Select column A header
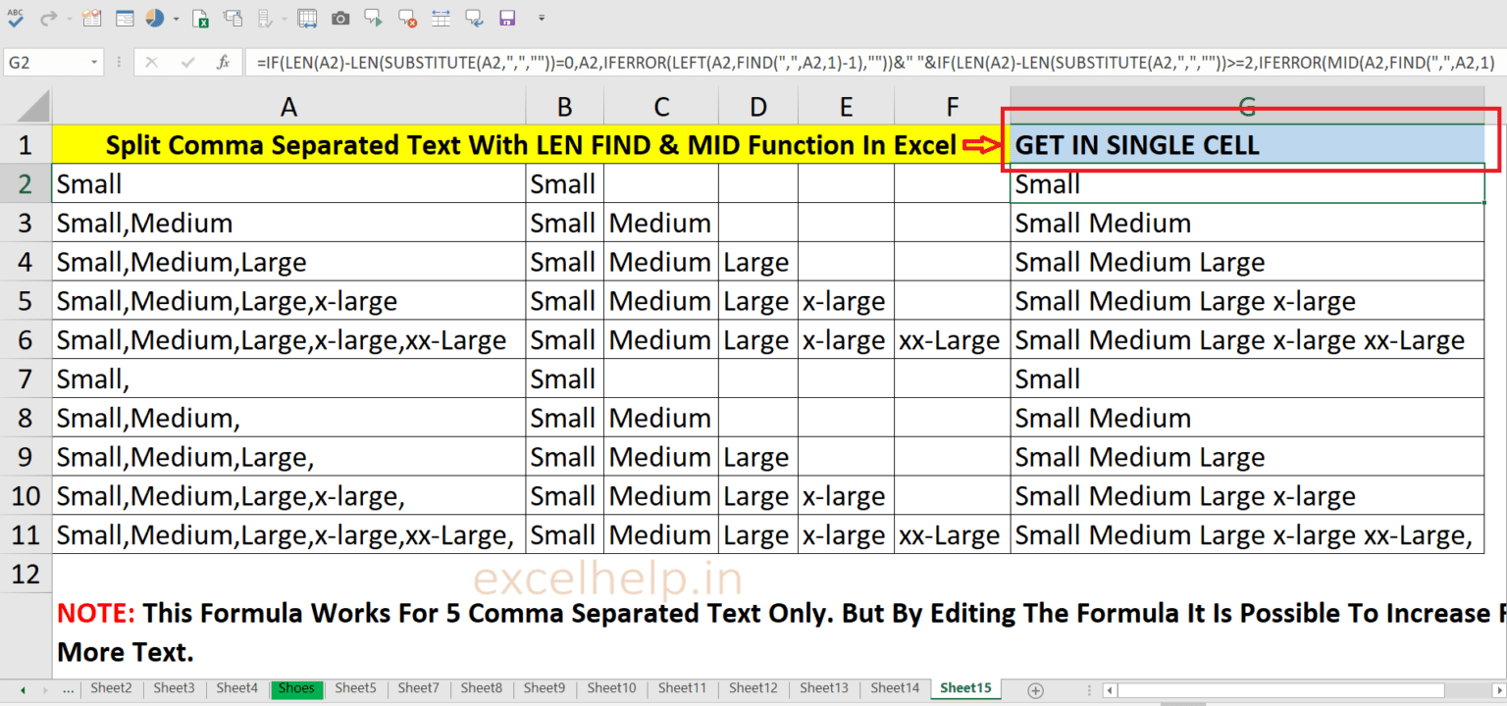Image resolution: width=1507 pixels, height=706 pixels. click(288, 105)
